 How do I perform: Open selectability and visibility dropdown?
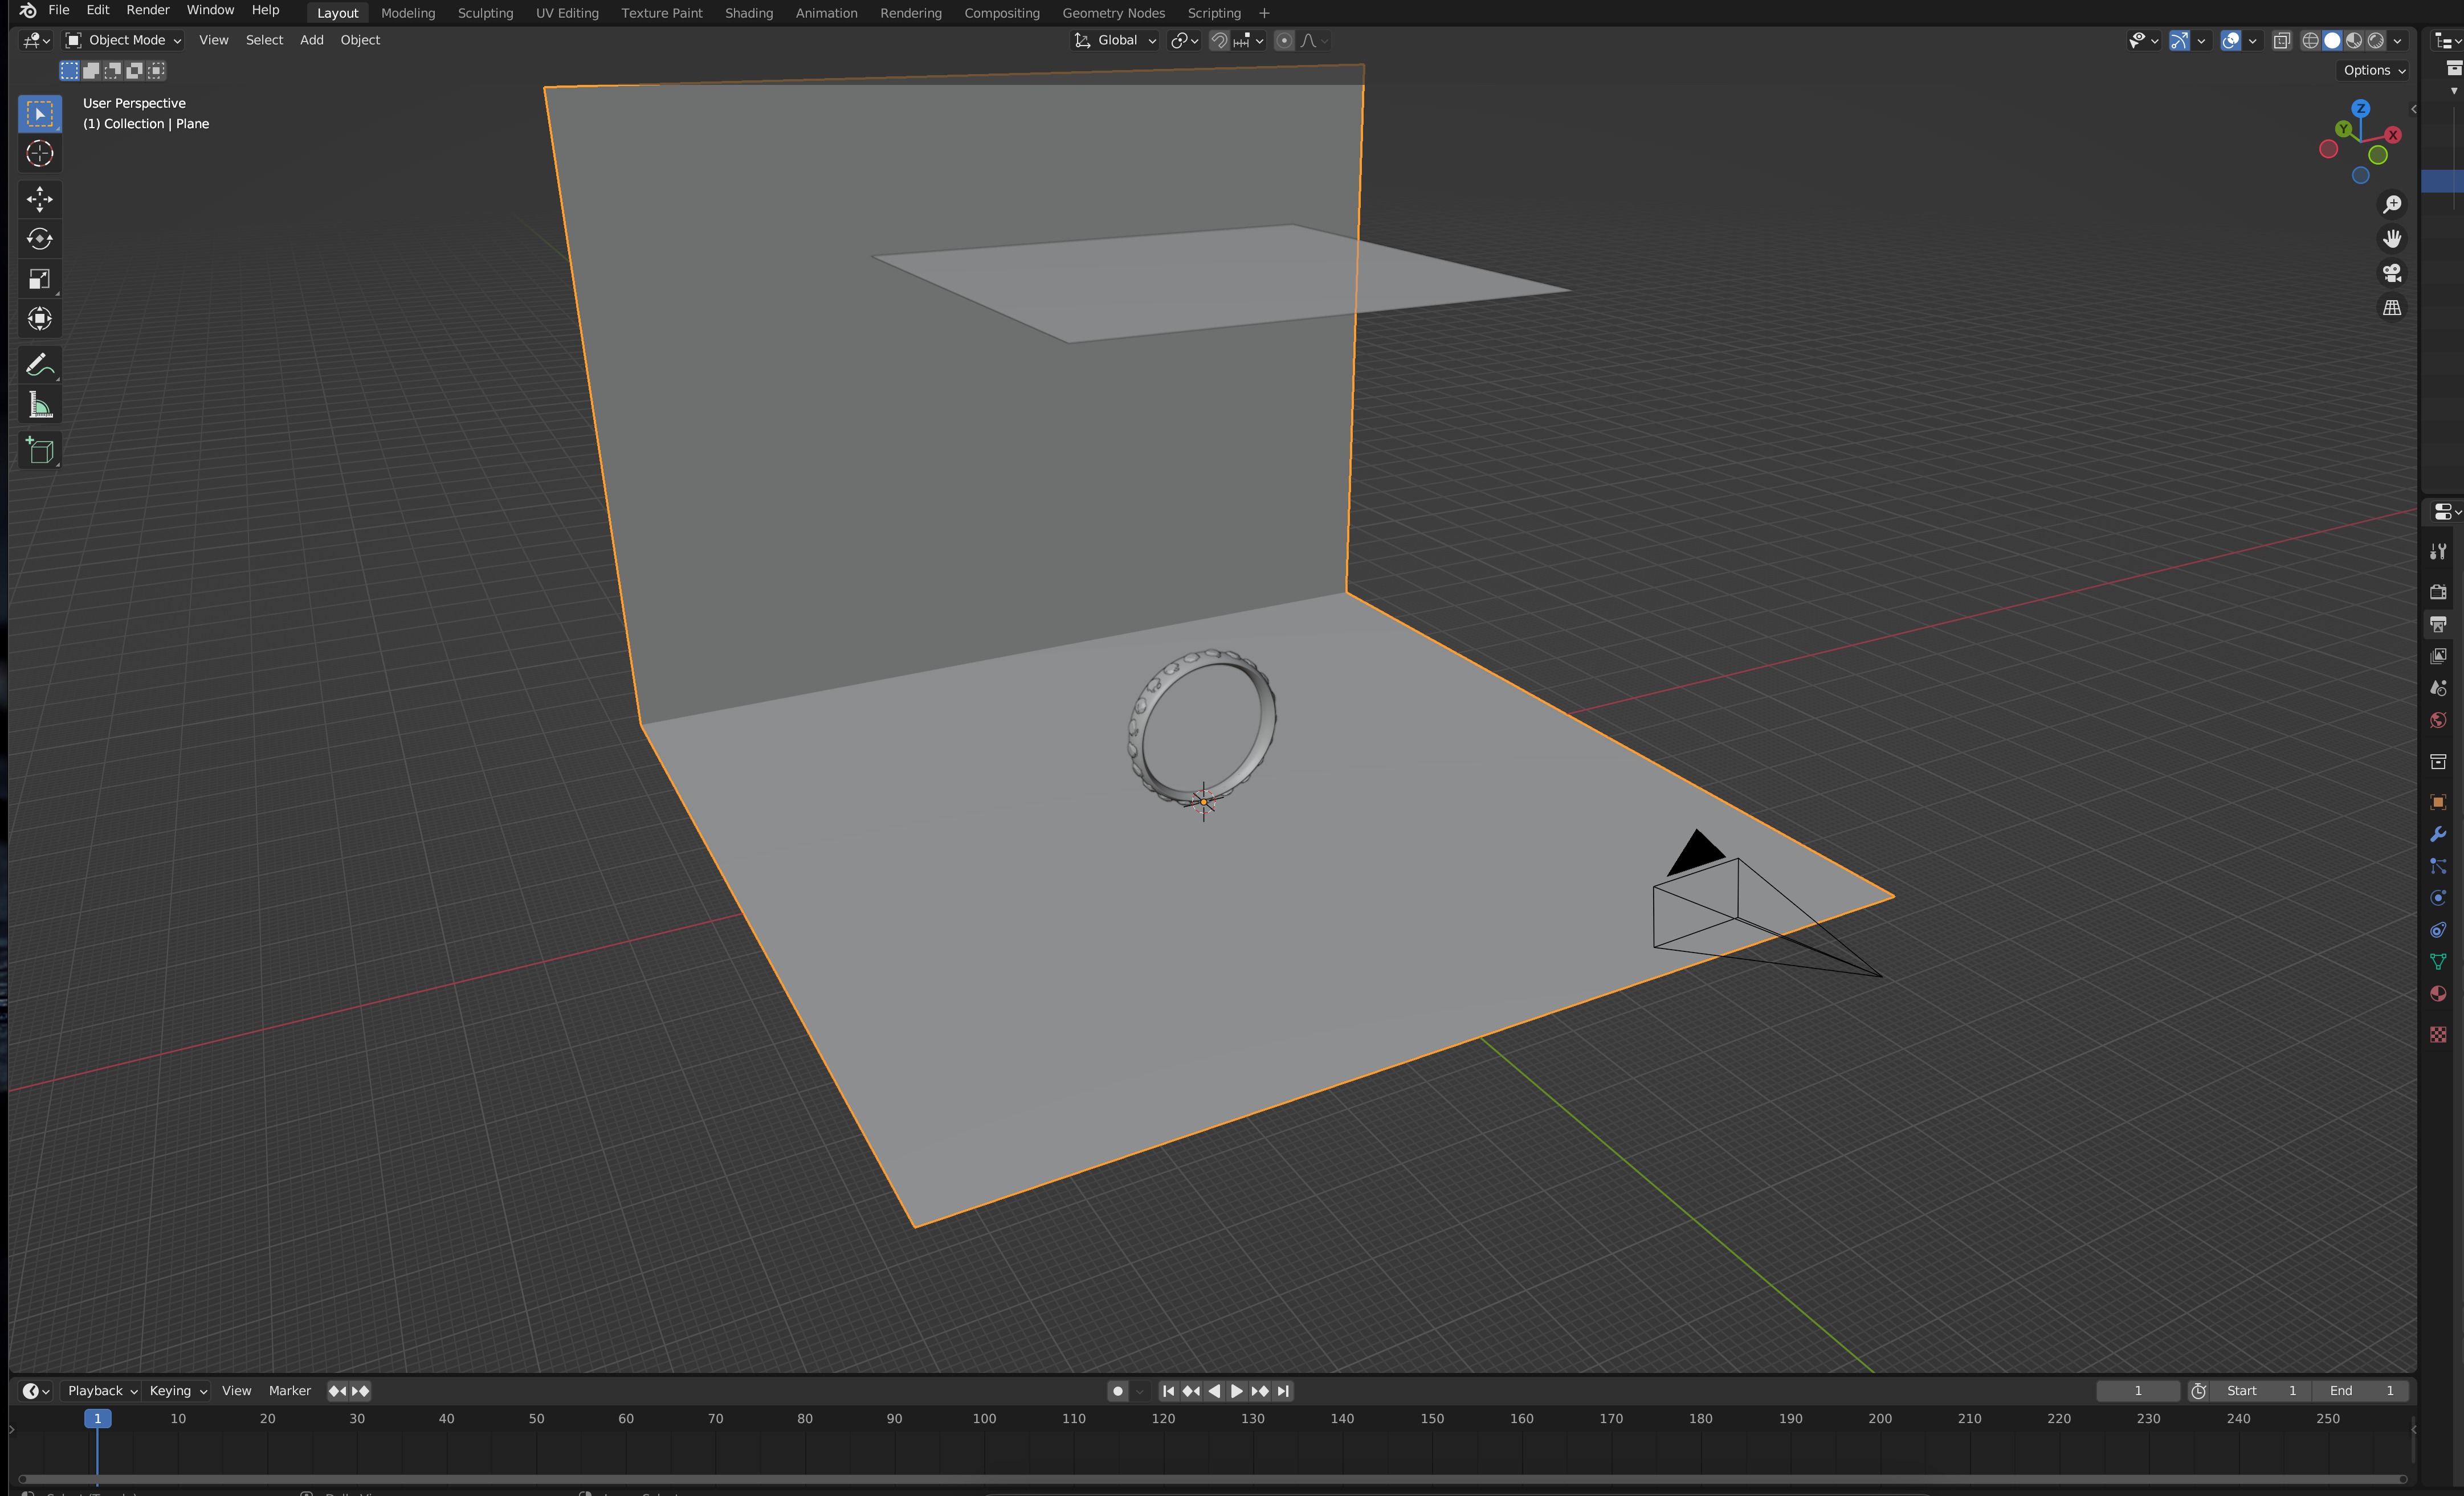point(2144,41)
